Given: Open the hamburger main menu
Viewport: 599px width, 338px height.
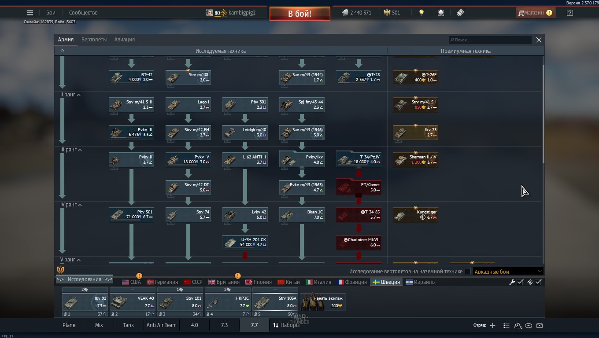Looking at the screenshot, I should click(x=30, y=13).
